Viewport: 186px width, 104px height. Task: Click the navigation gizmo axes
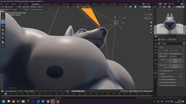point(148,17)
